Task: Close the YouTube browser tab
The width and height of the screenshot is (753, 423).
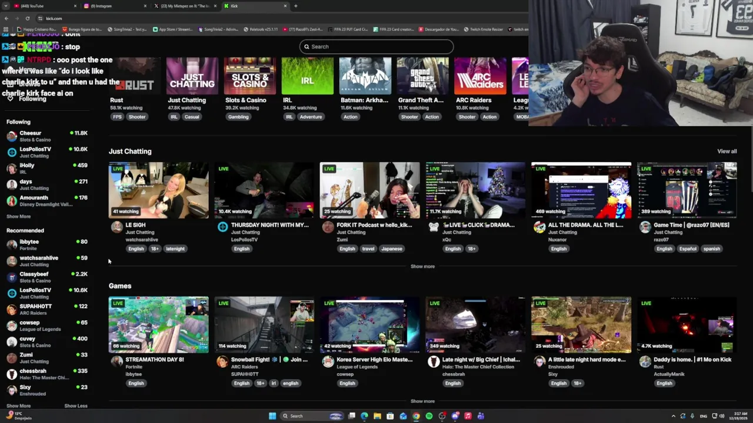Action: [75, 6]
